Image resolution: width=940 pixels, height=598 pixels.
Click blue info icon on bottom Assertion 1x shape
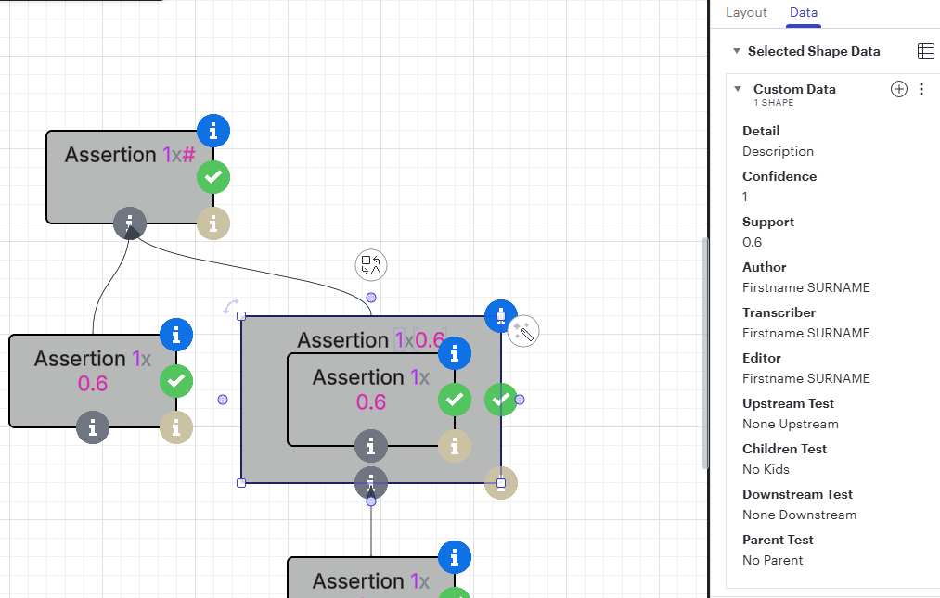[455, 558]
